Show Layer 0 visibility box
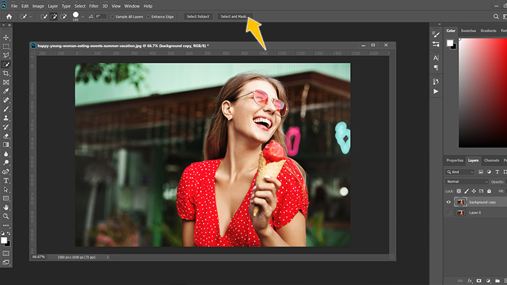Viewport: 507px width, 285px height. [448, 213]
